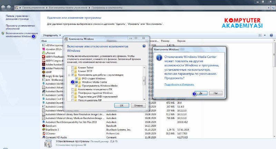This screenshot has height=149, width=276.
Task: Click programs list scrollbar thumb
Action: [x=274, y=54]
